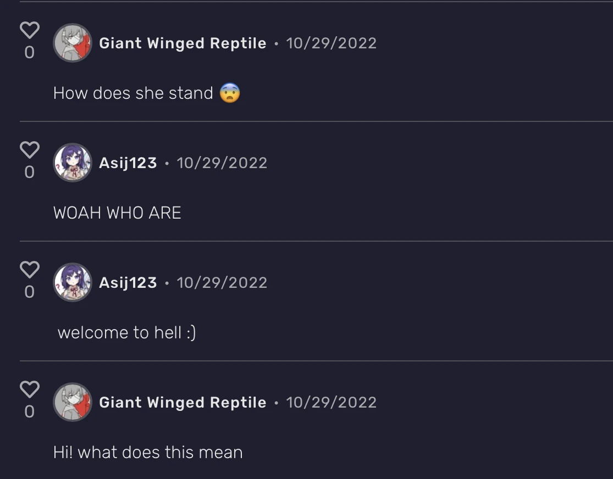Heart the "Hi! what does this mean" comment
The height and width of the screenshot is (479, 613).
coord(30,389)
